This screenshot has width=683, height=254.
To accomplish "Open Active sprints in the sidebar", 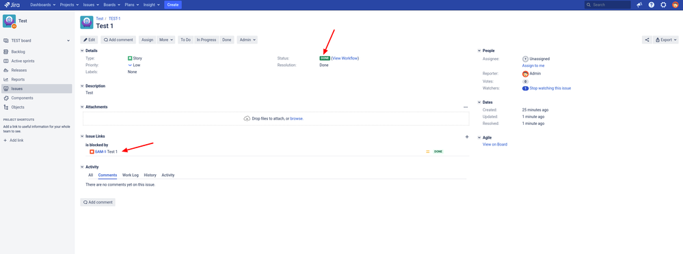I will (37, 61).
